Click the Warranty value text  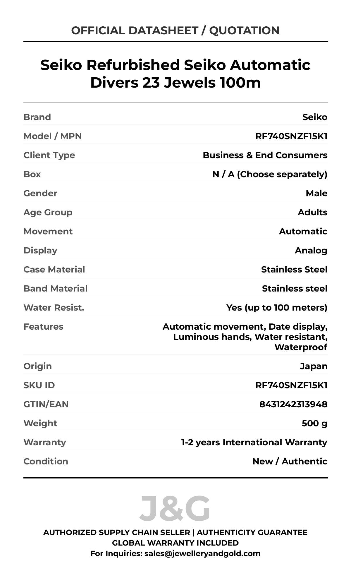(x=254, y=442)
